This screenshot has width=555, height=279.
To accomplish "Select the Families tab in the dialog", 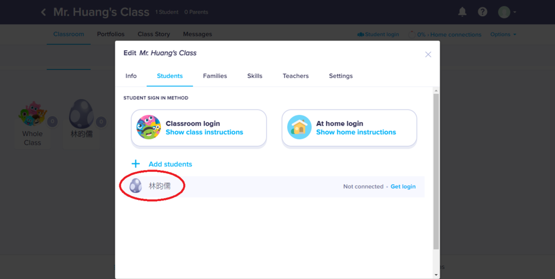I will click(215, 76).
